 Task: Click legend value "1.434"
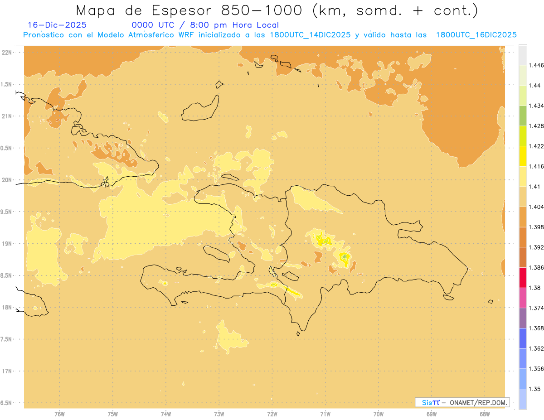point(536,106)
